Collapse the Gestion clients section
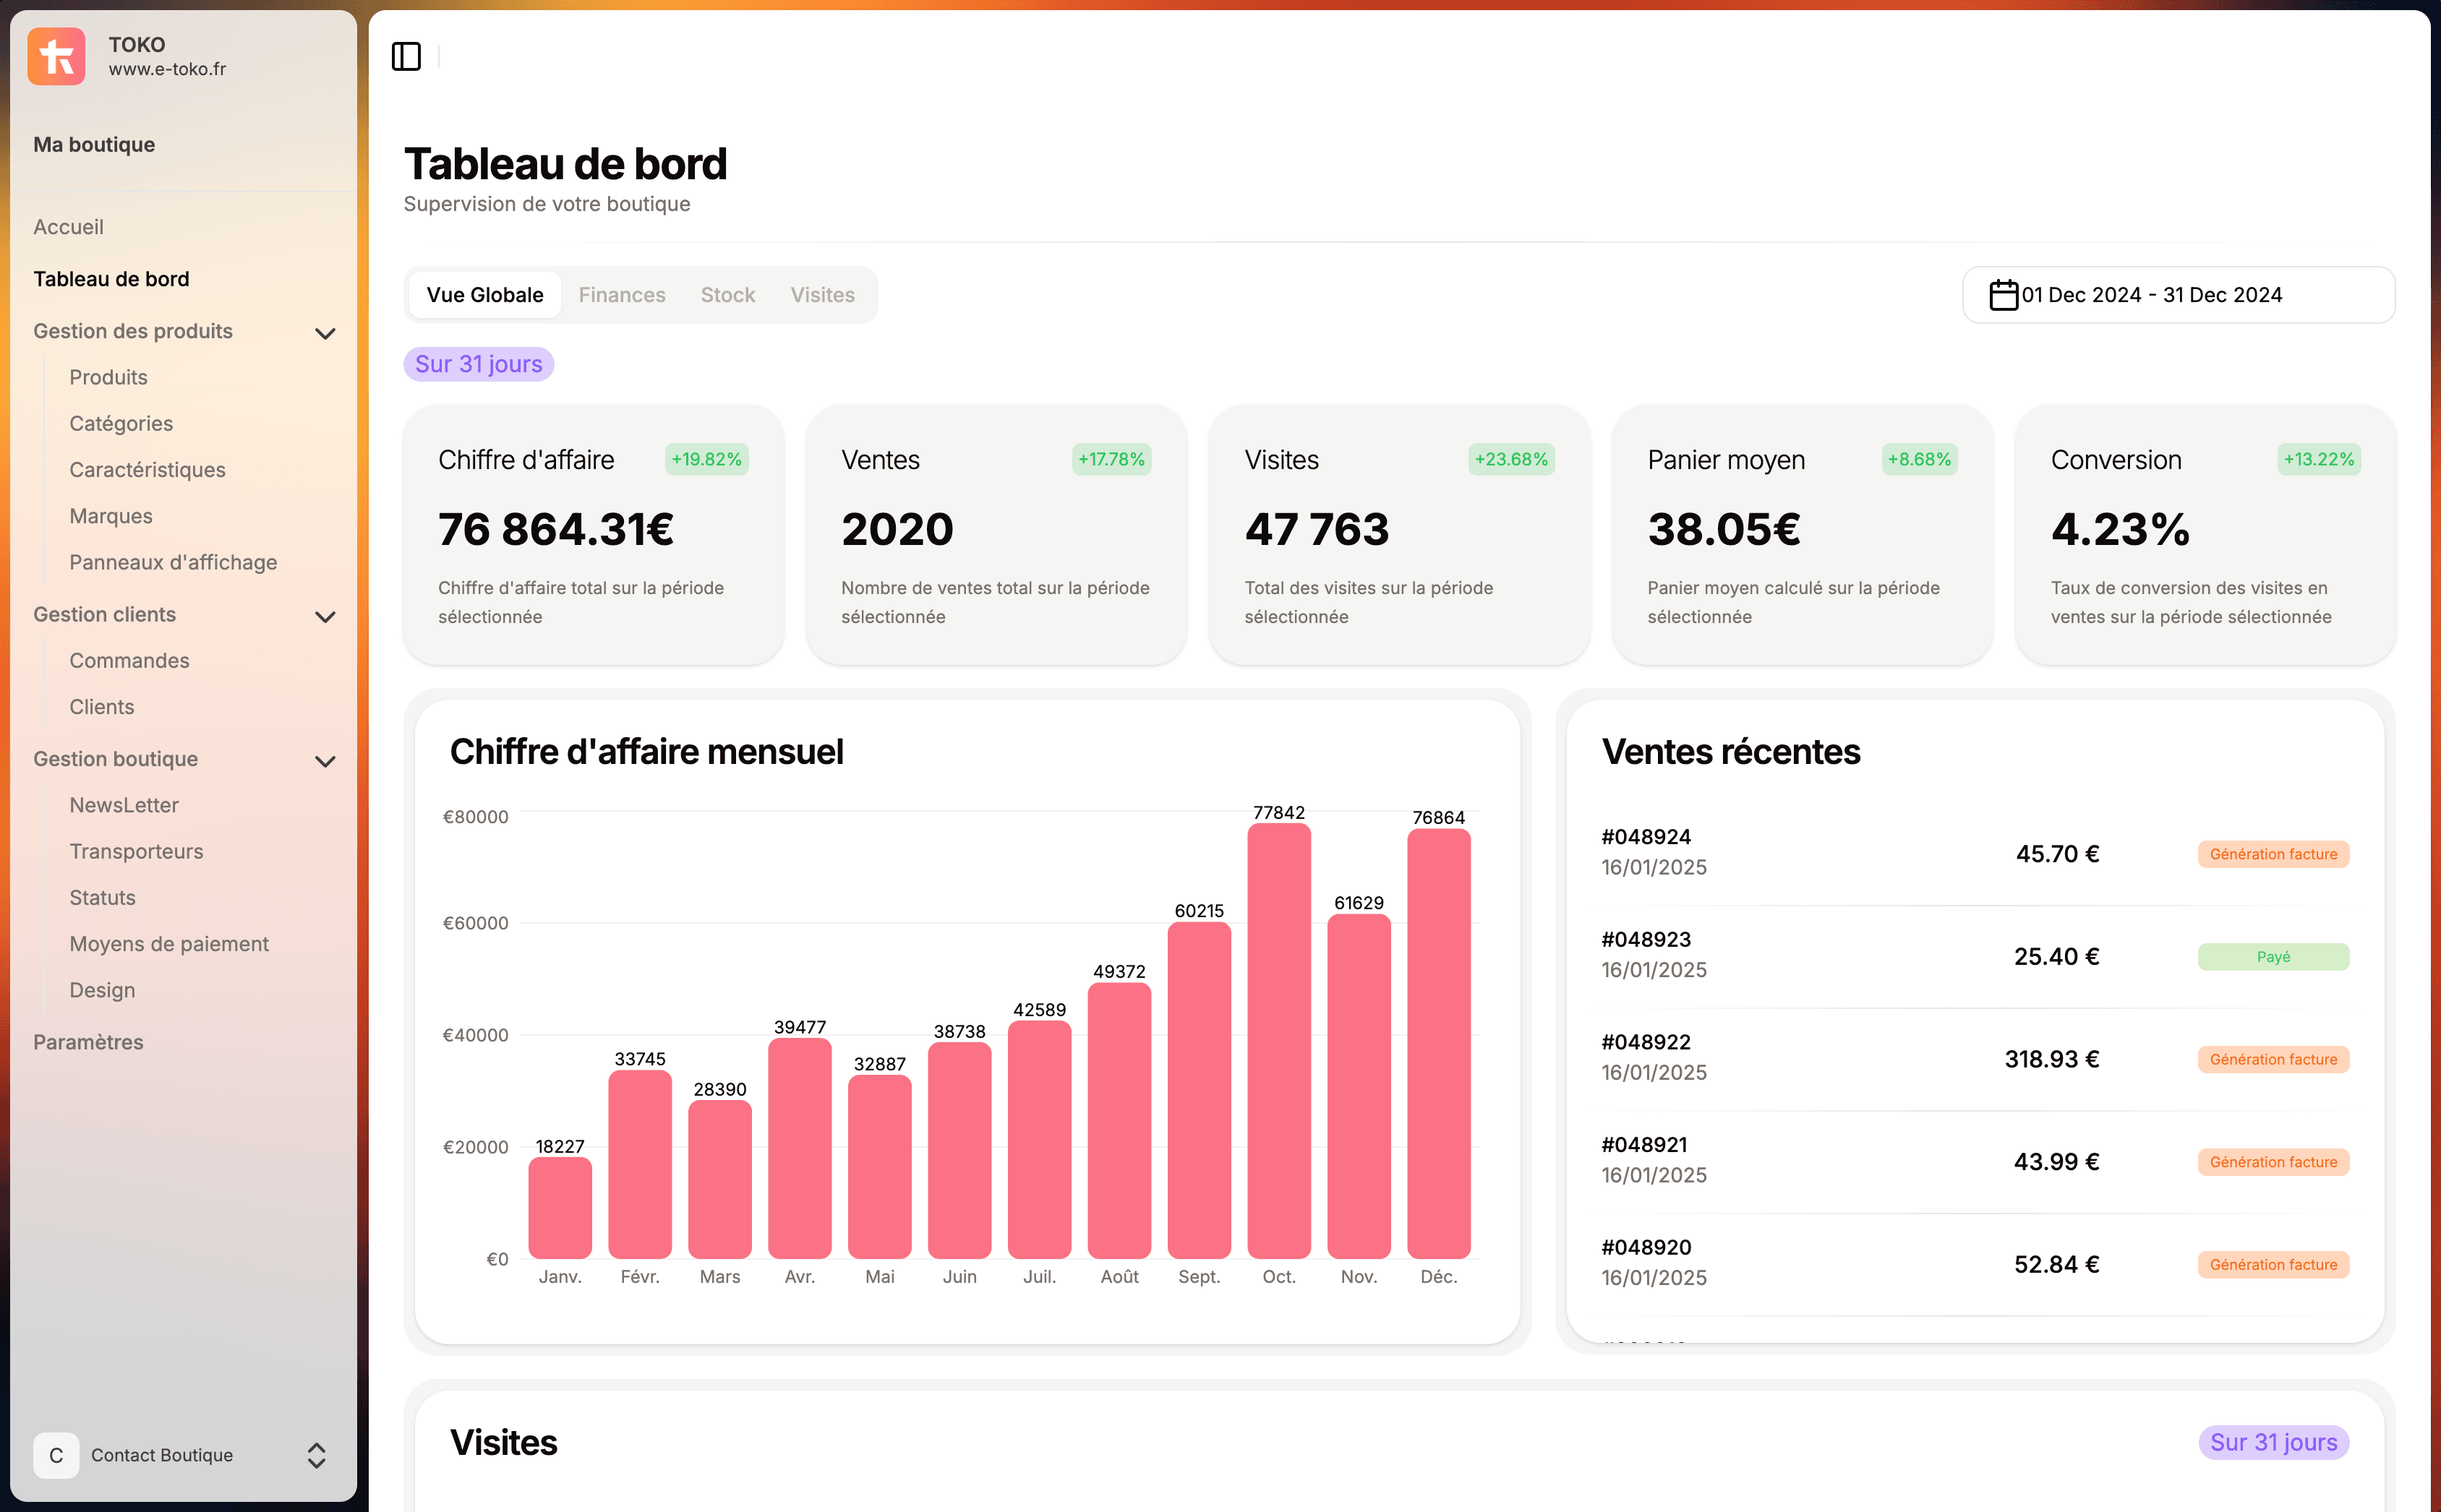 325,616
